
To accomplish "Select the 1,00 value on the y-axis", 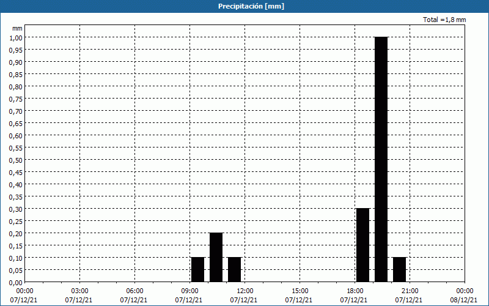I will [16, 37].
